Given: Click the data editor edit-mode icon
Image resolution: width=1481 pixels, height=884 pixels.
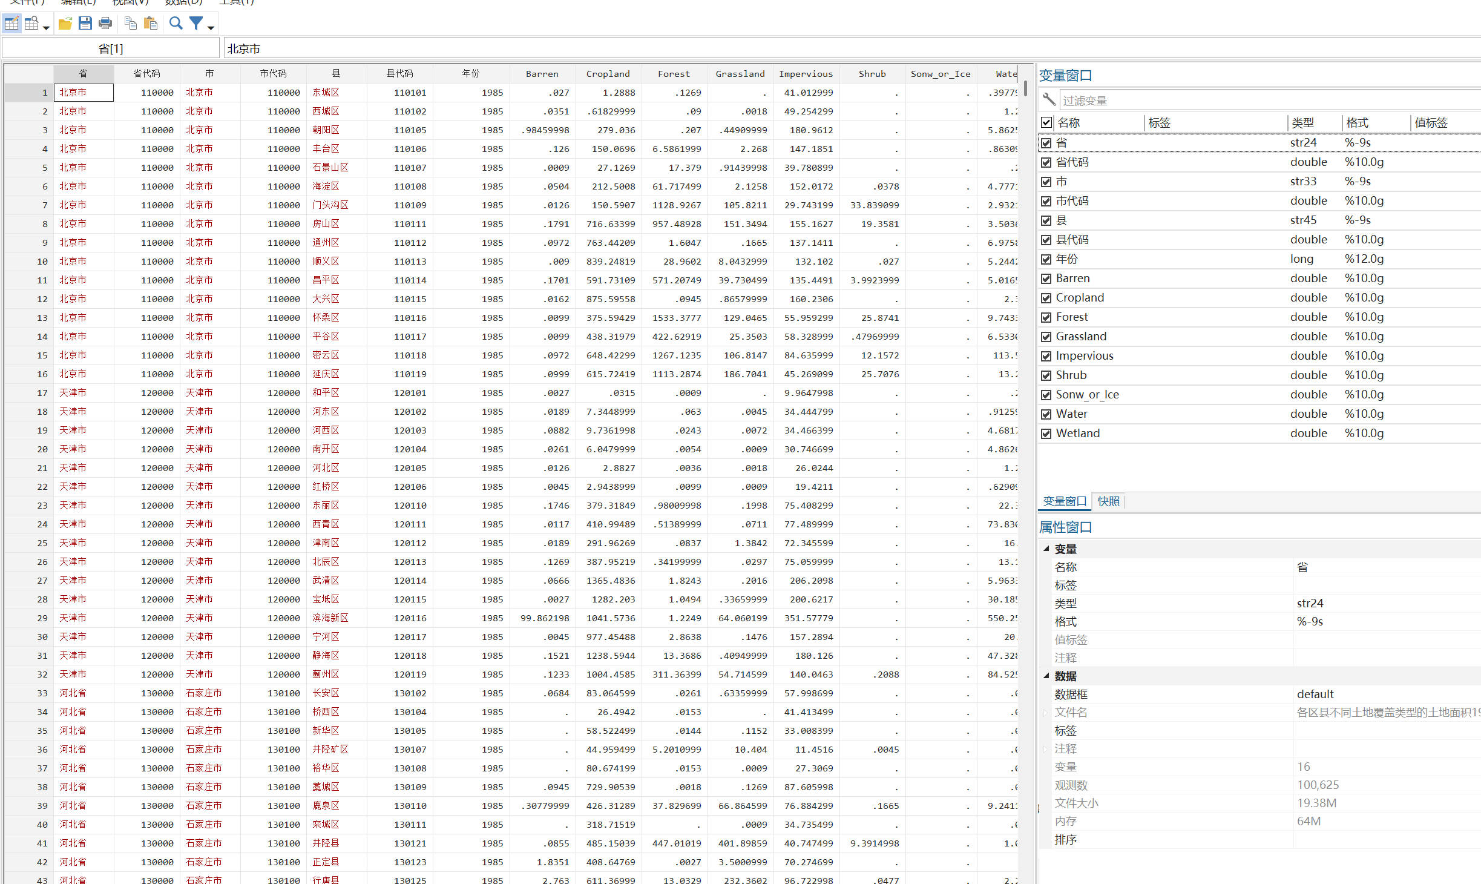Looking at the screenshot, I should (11, 24).
